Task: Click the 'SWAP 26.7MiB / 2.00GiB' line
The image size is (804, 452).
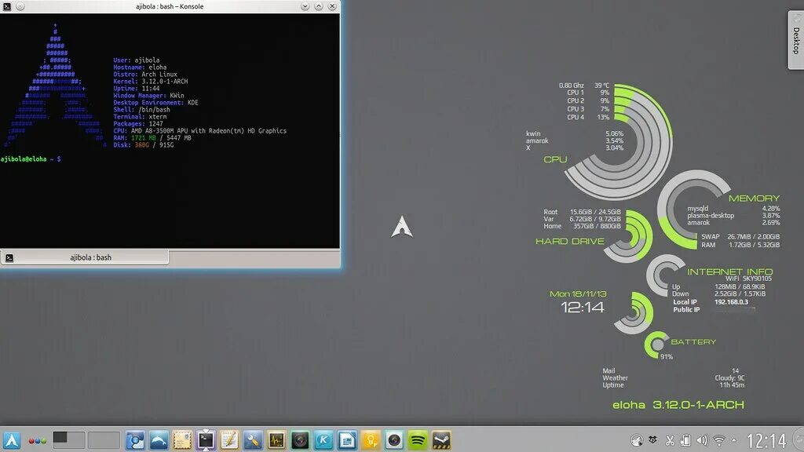Action: pos(740,237)
